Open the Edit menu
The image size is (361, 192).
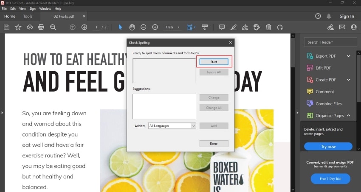[13, 8]
